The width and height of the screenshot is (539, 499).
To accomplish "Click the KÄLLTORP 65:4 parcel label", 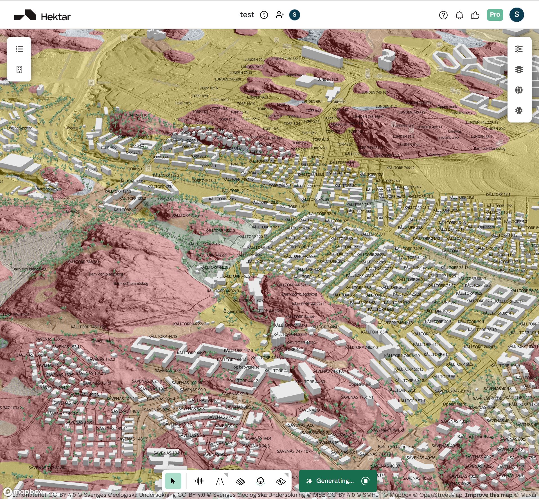I will point(374,332).
